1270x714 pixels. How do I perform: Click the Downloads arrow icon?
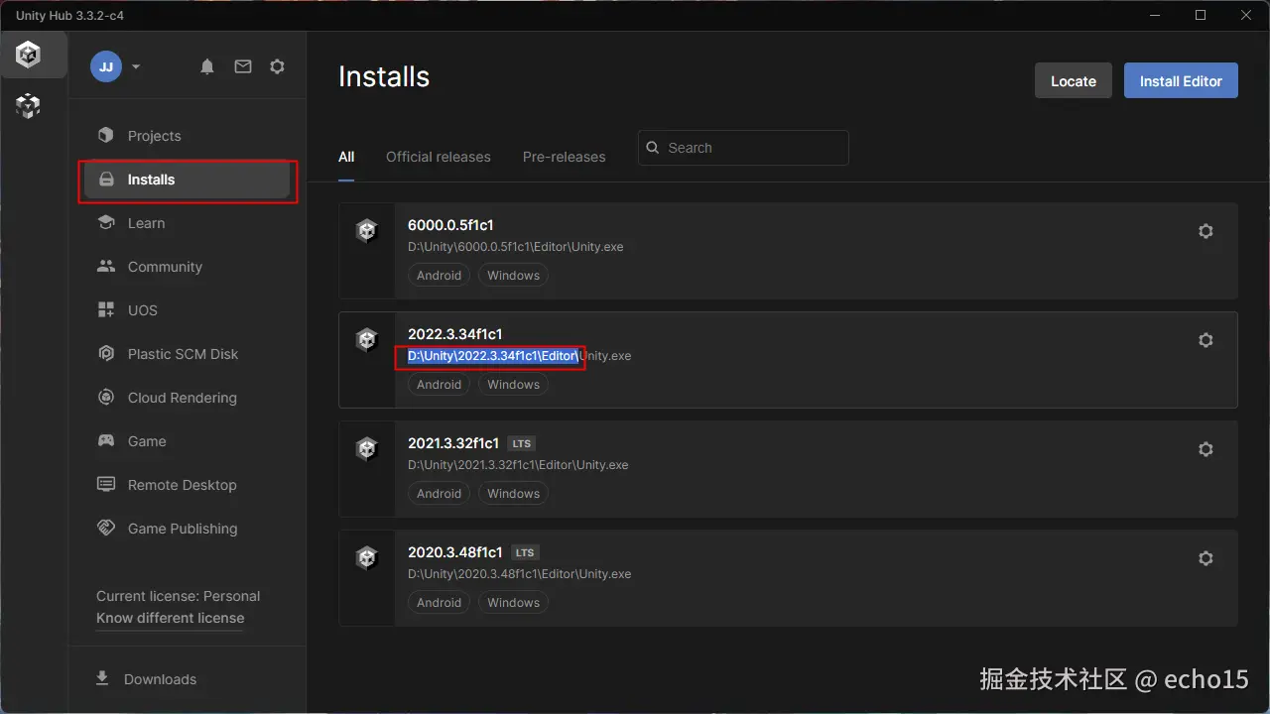(x=102, y=678)
